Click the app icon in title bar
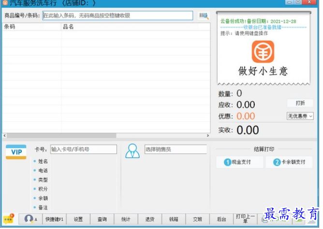The image size is (323, 229). (5, 3)
